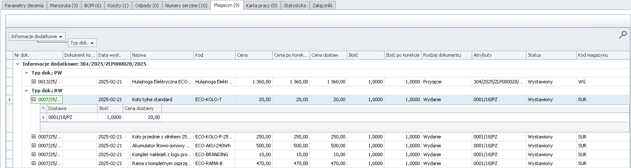Sort by the Status column header
The height and width of the screenshot is (168, 631).
tap(551, 55)
